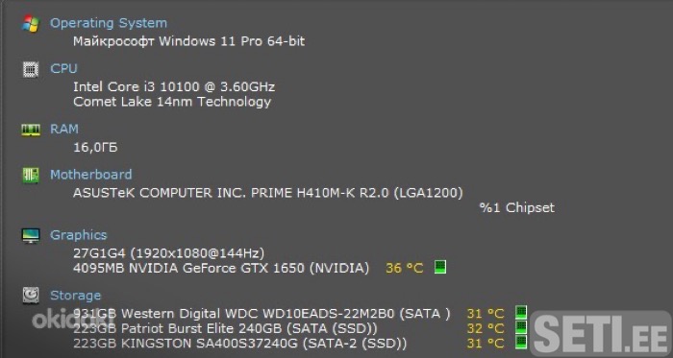The width and height of the screenshot is (673, 358).
Task: Select the ASUSTeK PRIME H410M-K motherboard entry
Action: tap(268, 193)
